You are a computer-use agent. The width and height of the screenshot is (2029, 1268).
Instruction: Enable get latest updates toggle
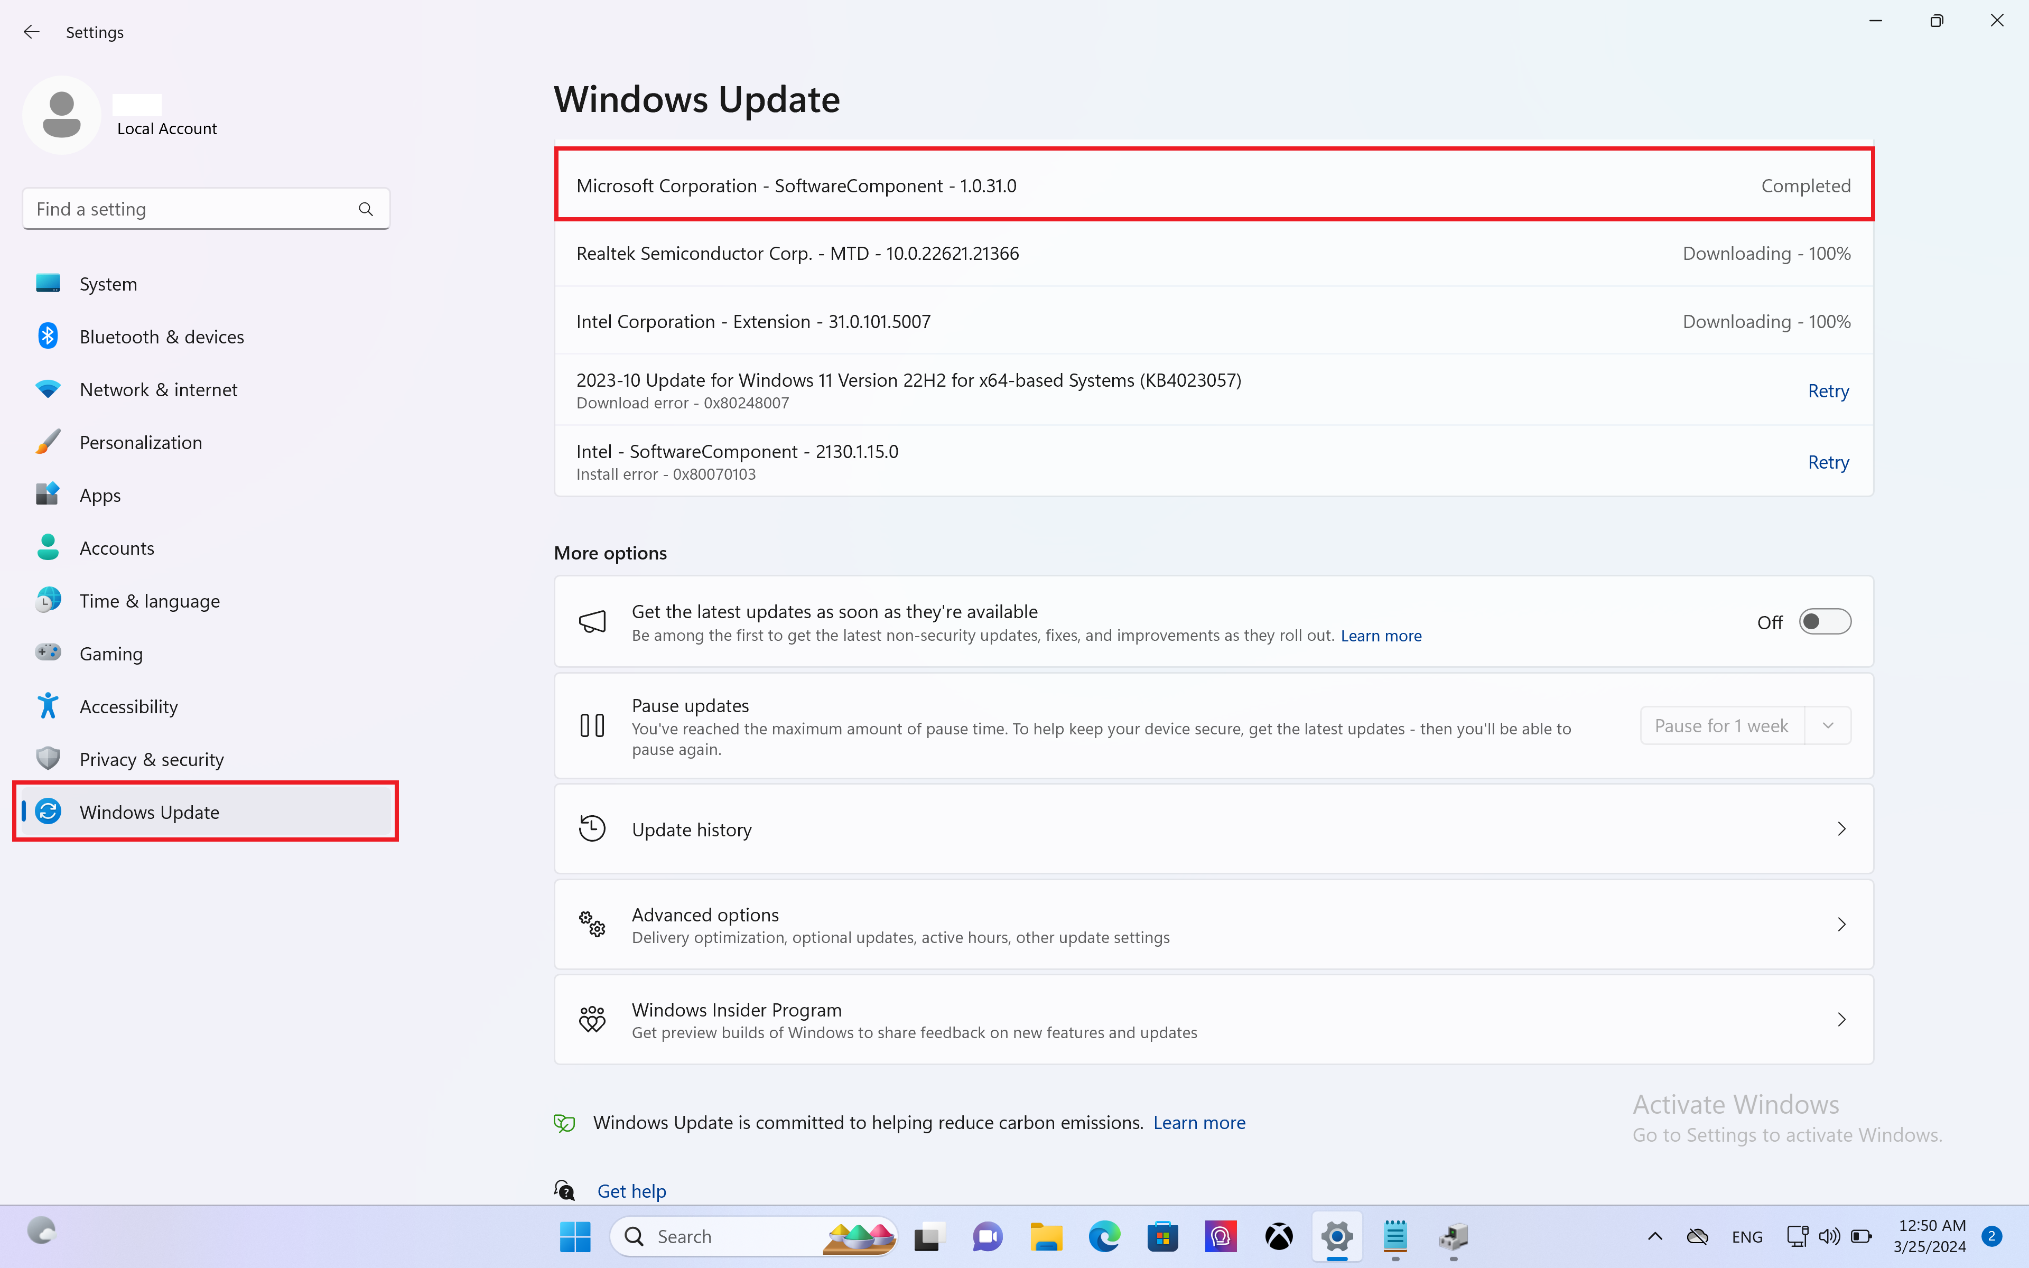pos(1825,621)
